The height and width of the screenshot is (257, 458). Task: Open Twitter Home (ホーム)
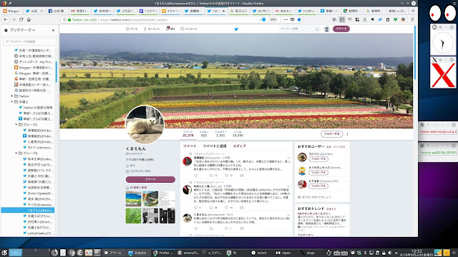coord(132,29)
